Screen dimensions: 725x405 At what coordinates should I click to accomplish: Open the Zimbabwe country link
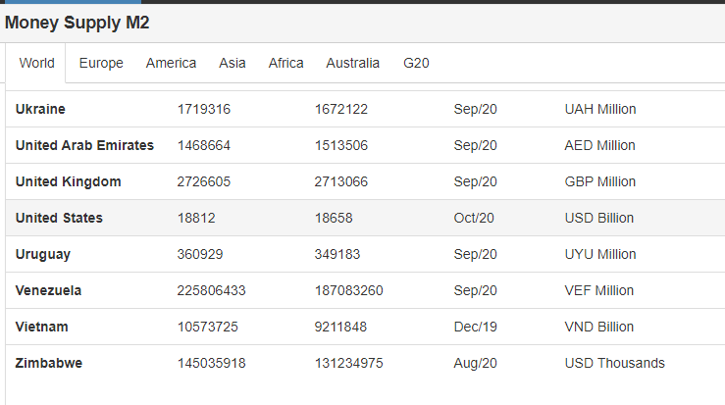point(48,363)
